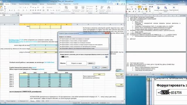
Task: Toggle Justify alignment in Word ribbon
Action: 146,9
